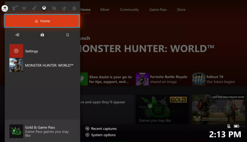
Task: Open the Messages/chat tab in the guide
Action: pyautogui.click(x=54, y=8)
